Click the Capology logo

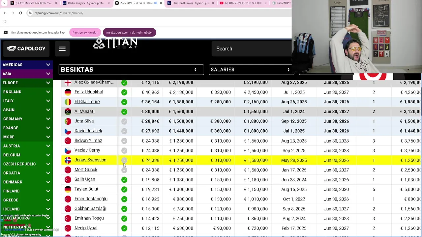tap(26, 49)
